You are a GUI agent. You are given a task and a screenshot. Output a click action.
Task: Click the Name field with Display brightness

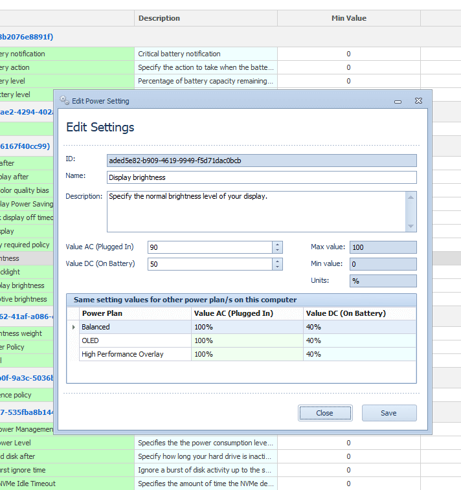click(x=262, y=177)
